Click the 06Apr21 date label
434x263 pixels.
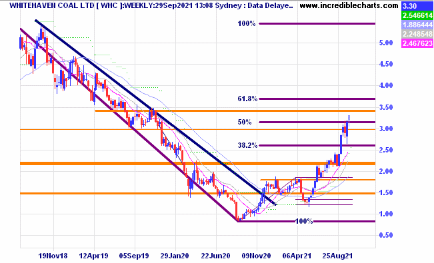pyautogui.click(x=297, y=256)
